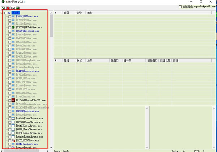
Task: Click the 360Clock.exe process icon
Action: (x=13, y=140)
